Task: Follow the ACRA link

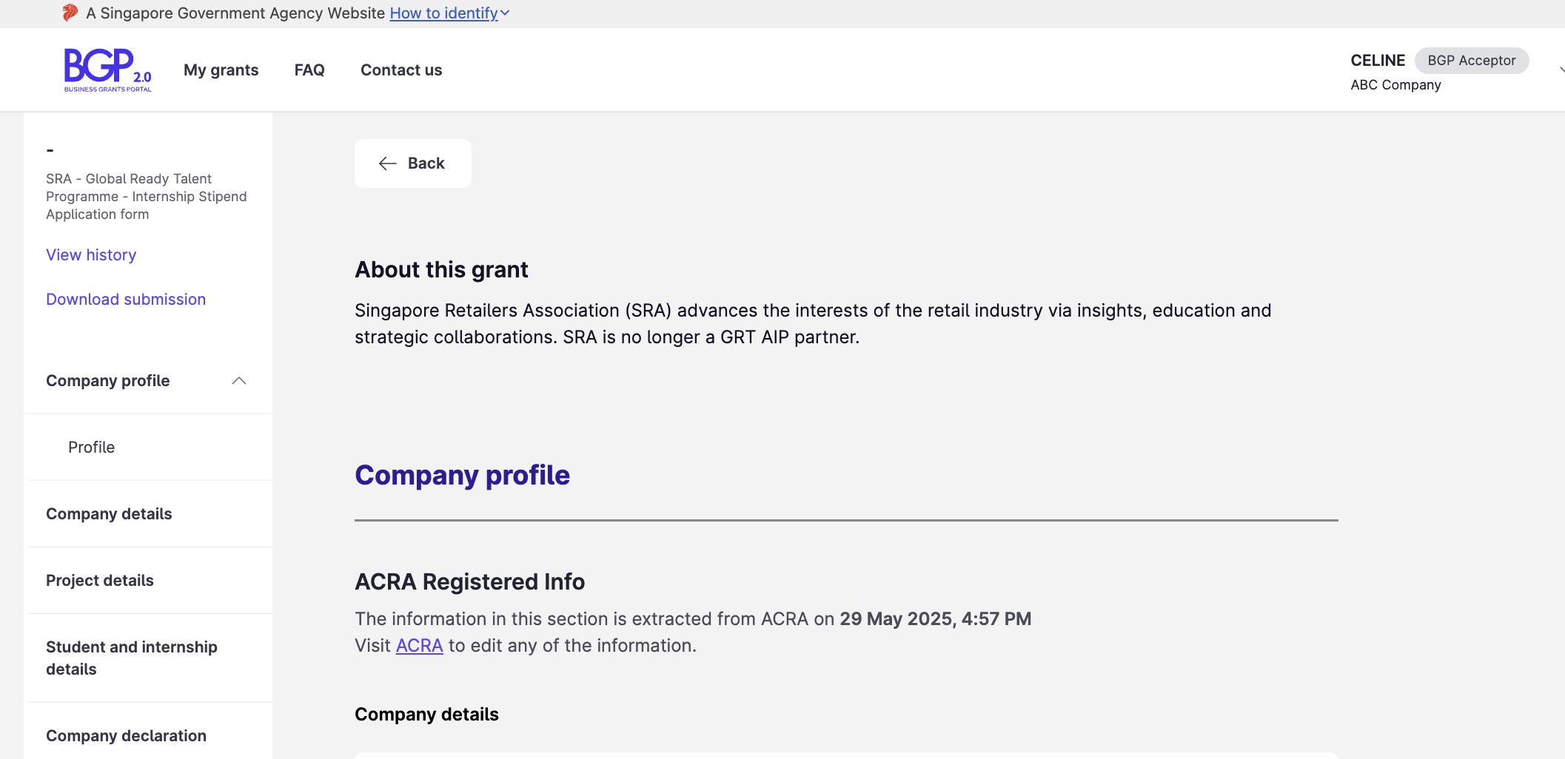Action: pyautogui.click(x=419, y=646)
